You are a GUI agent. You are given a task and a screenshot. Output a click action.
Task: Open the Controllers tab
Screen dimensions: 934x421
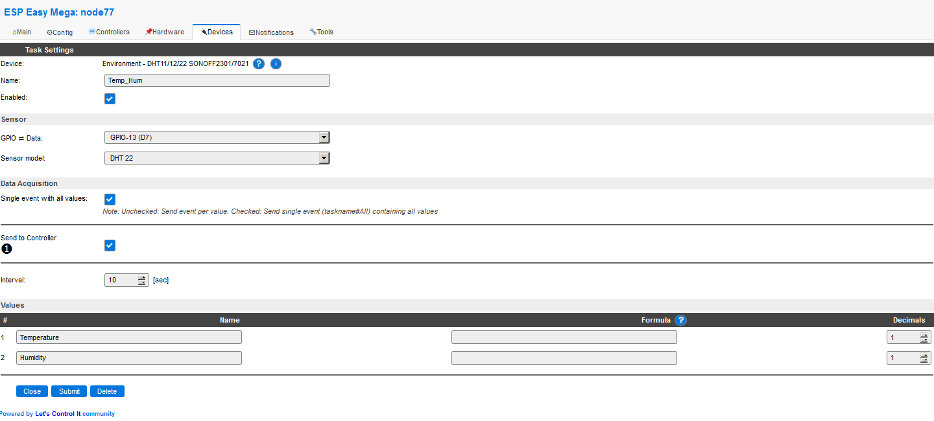(109, 32)
